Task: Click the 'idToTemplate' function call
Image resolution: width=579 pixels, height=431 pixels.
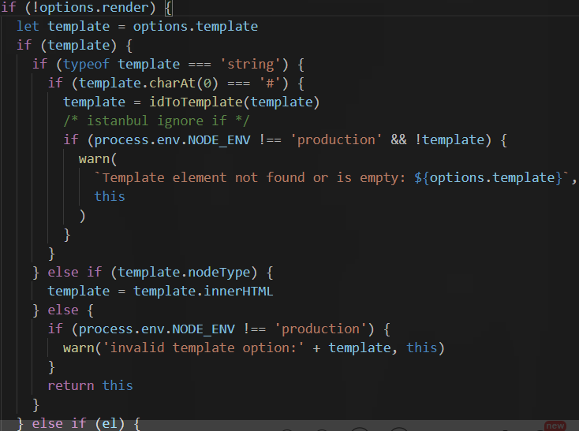Action: tap(196, 102)
